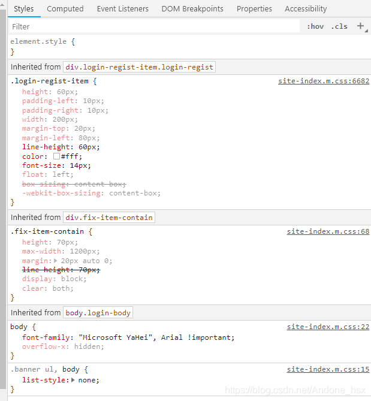
Task: Expand the list-style none shorthand
Action: (73, 380)
